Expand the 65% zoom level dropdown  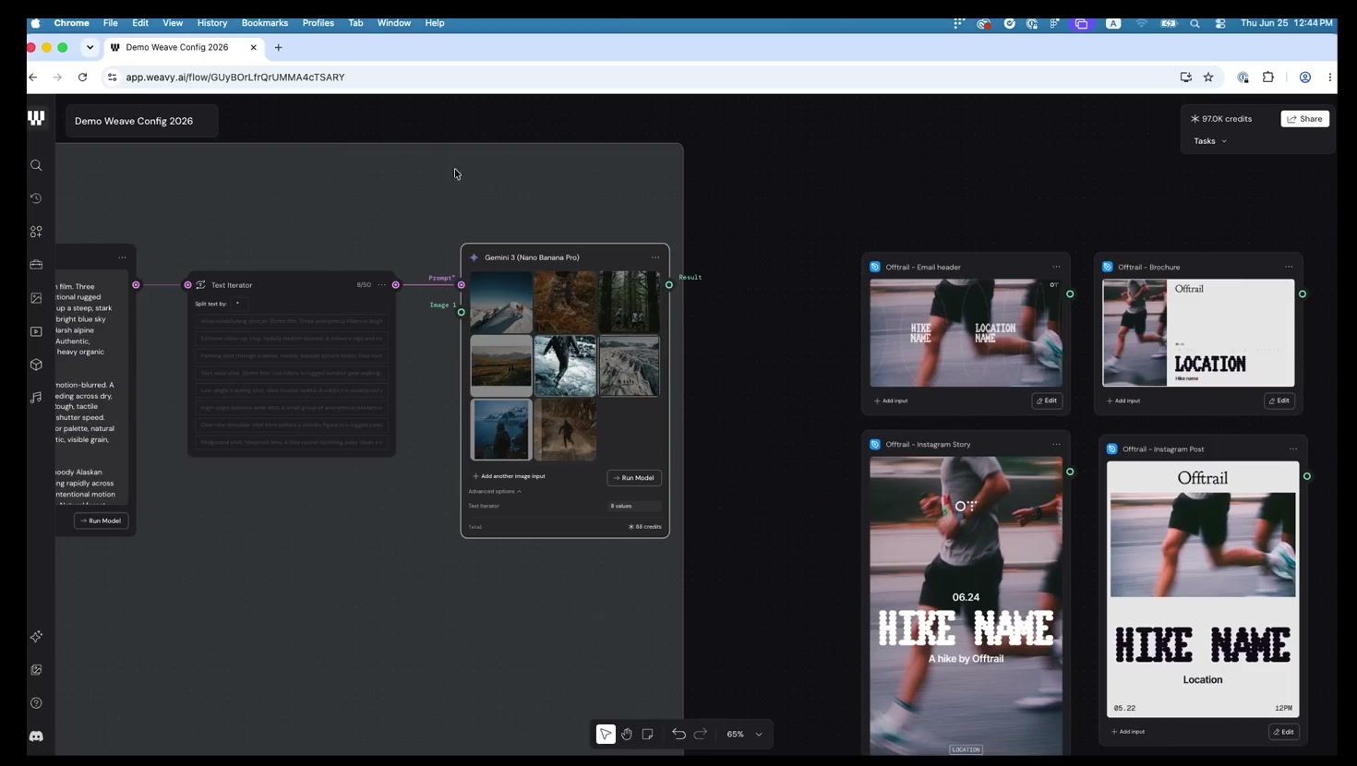[x=745, y=735]
